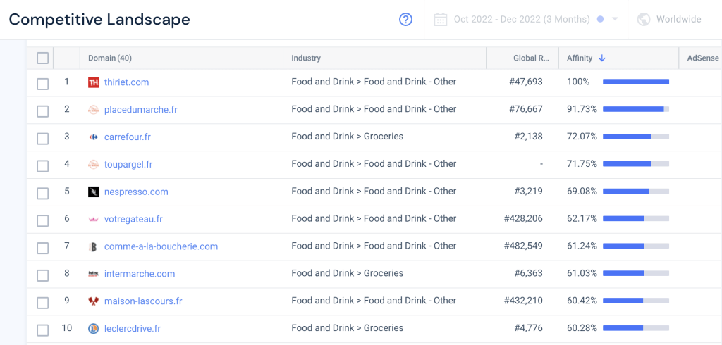Open the Worldwide country selector
The width and height of the screenshot is (722, 345).
pyautogui.click(x=678, y=20)
